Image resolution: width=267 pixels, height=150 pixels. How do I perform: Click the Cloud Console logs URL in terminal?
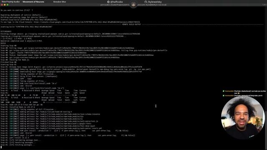pos(87,22)
